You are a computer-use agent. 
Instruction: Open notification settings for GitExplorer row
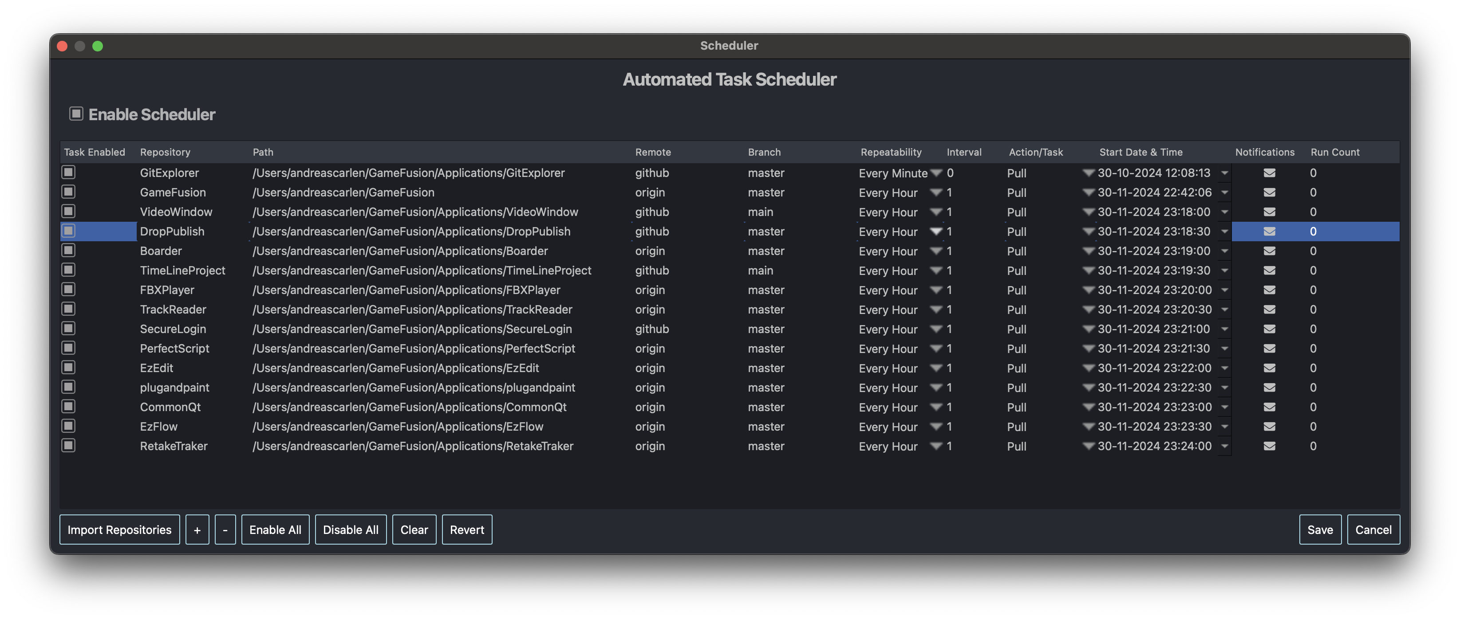[1270, 173]
